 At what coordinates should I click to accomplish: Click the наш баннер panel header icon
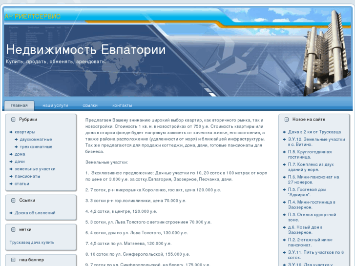pos(13,260)
